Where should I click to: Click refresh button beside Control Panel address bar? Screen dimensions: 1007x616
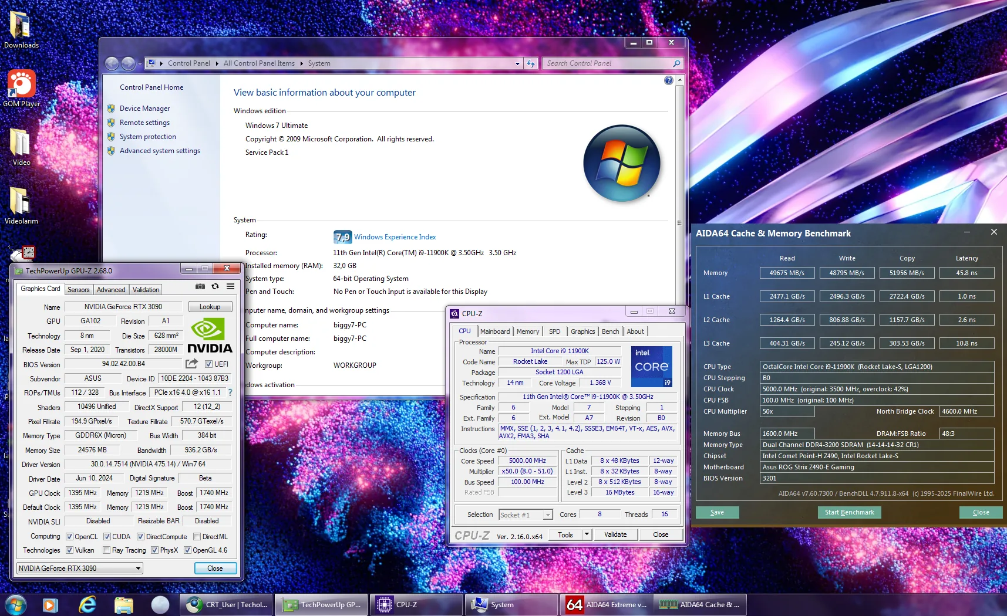click(531, 63)
